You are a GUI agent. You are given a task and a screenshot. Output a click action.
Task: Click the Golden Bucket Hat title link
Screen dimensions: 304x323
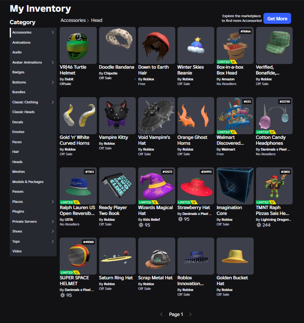point(232,280)
